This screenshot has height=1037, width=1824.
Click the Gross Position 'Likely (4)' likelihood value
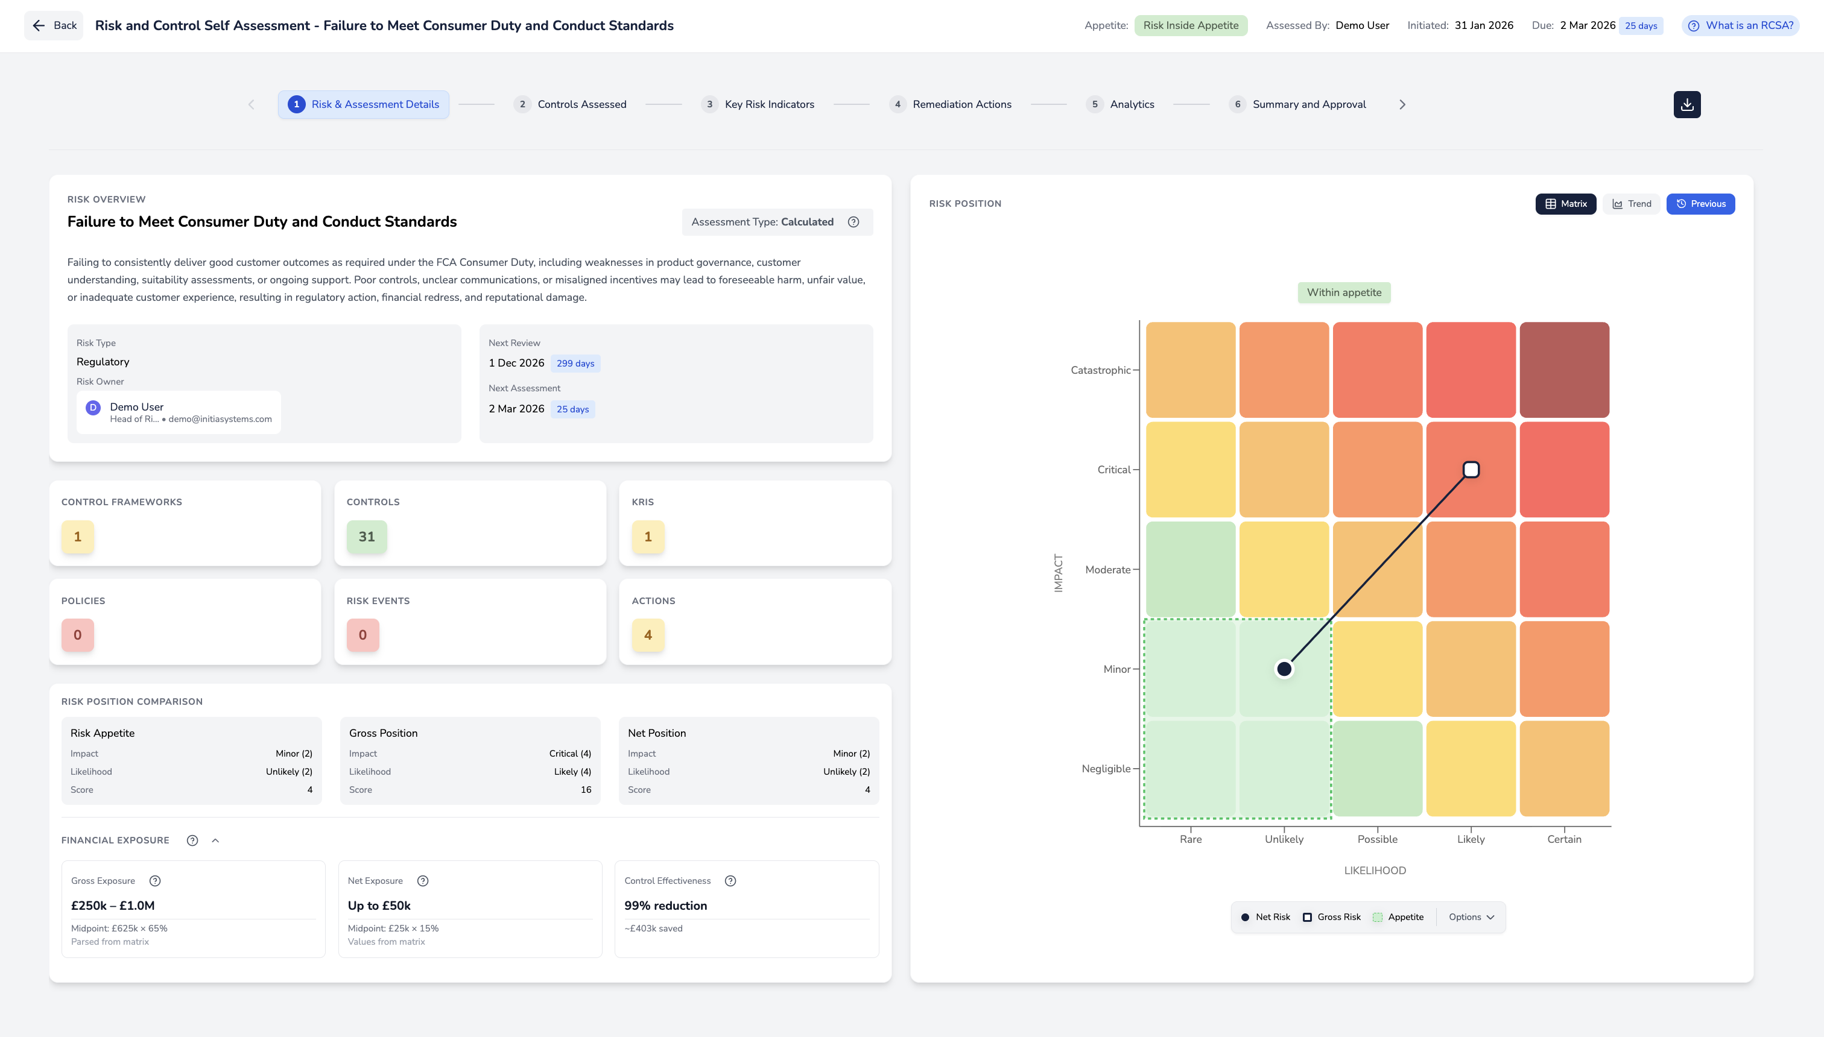572,772
